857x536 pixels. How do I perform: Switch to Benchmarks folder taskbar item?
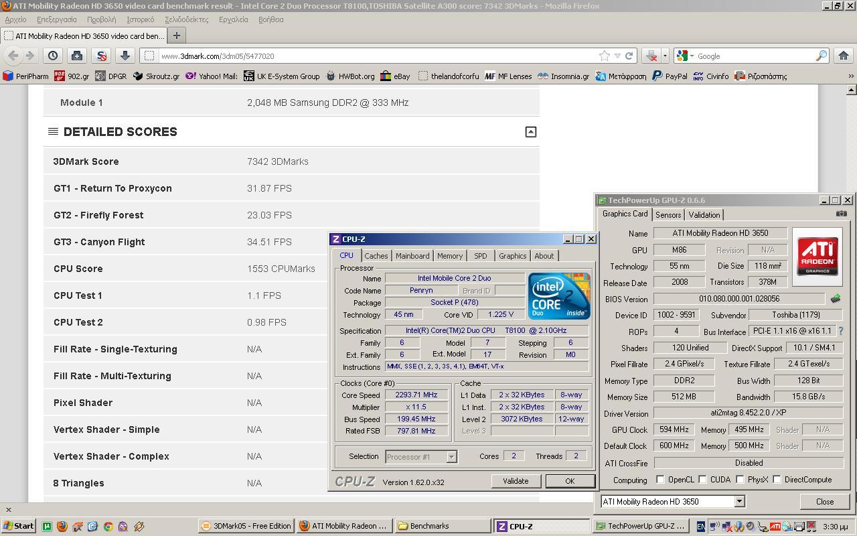coord(442,526)
